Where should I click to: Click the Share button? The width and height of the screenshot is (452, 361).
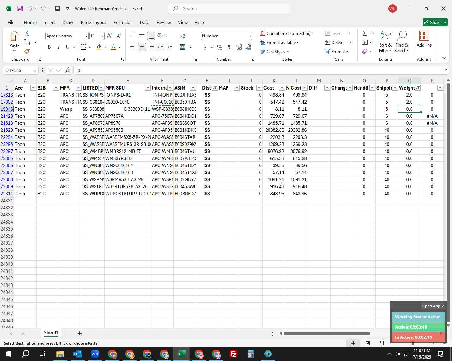(435, 22)
